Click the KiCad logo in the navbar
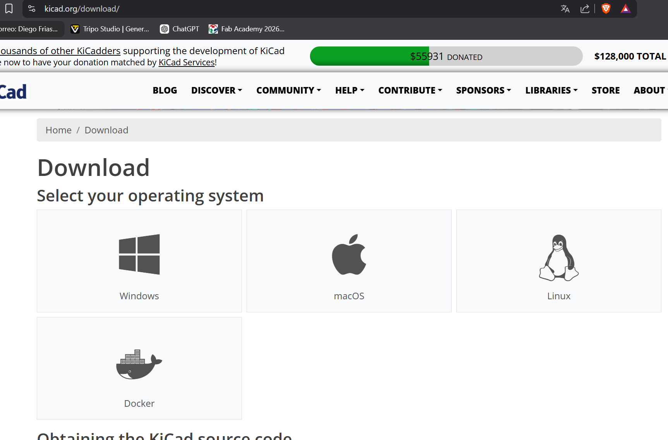This screenshot has height=440, width=668. pyautogui.click(x=13, y=92)
